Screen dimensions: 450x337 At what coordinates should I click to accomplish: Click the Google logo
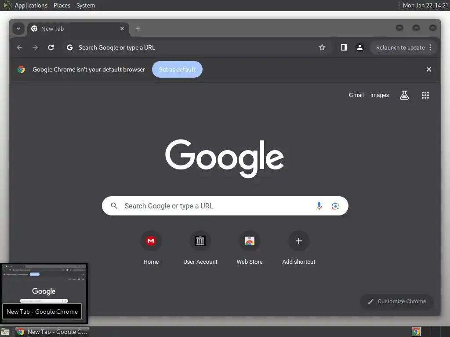point(225,158)
